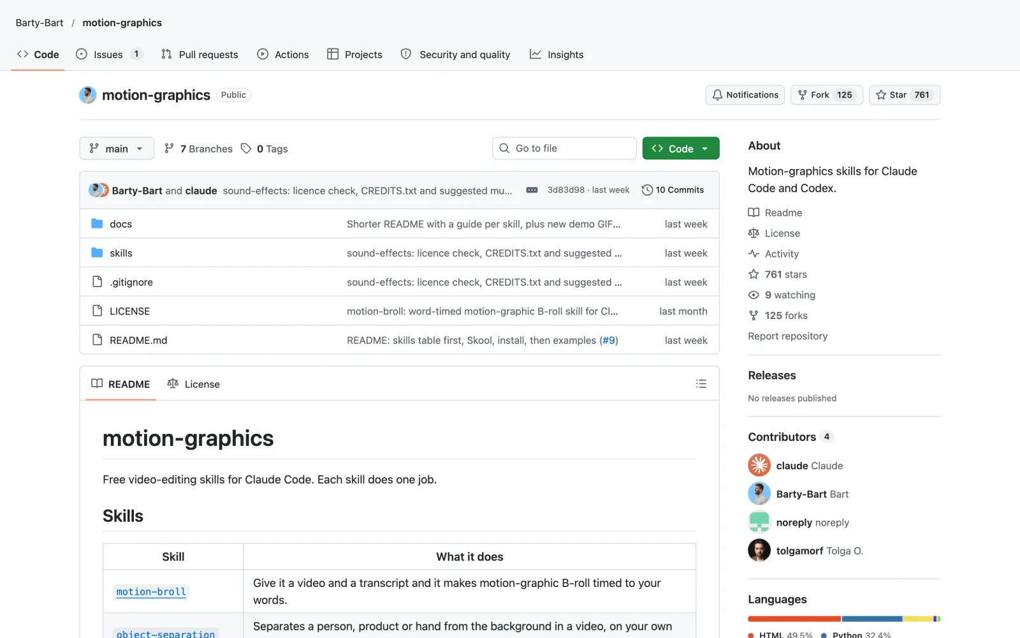Click the claude contributor avatar
The image size is (1020, 638).
tap(759, 465)
